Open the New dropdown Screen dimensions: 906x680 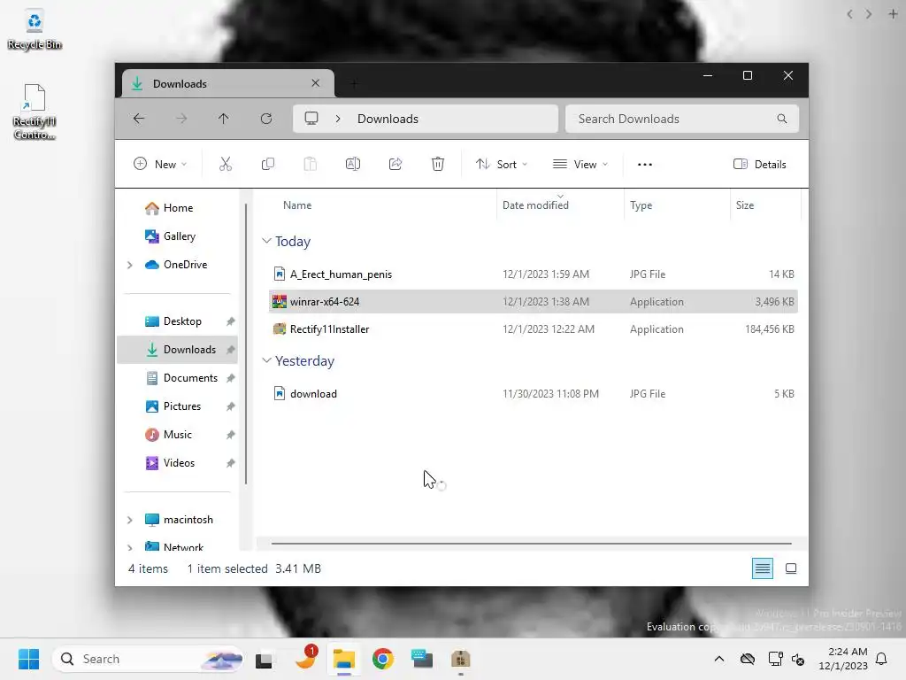click(160, 164)
